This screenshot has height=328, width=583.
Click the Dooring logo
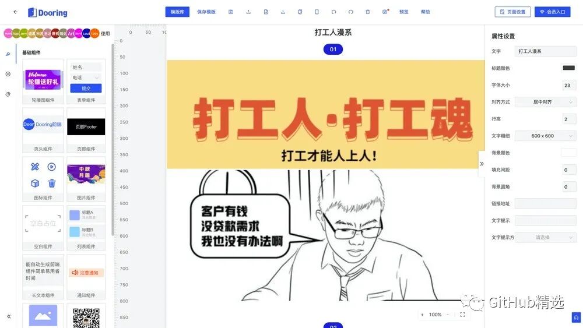48,13
